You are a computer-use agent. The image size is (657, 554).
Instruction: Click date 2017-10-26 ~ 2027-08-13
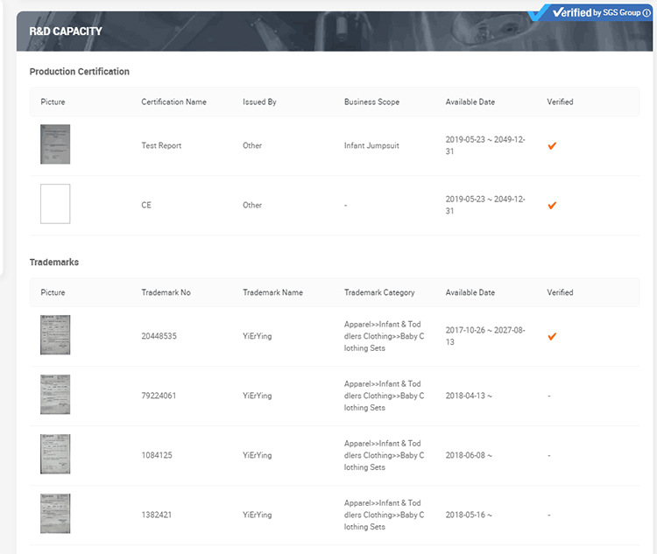coord(485,336)
